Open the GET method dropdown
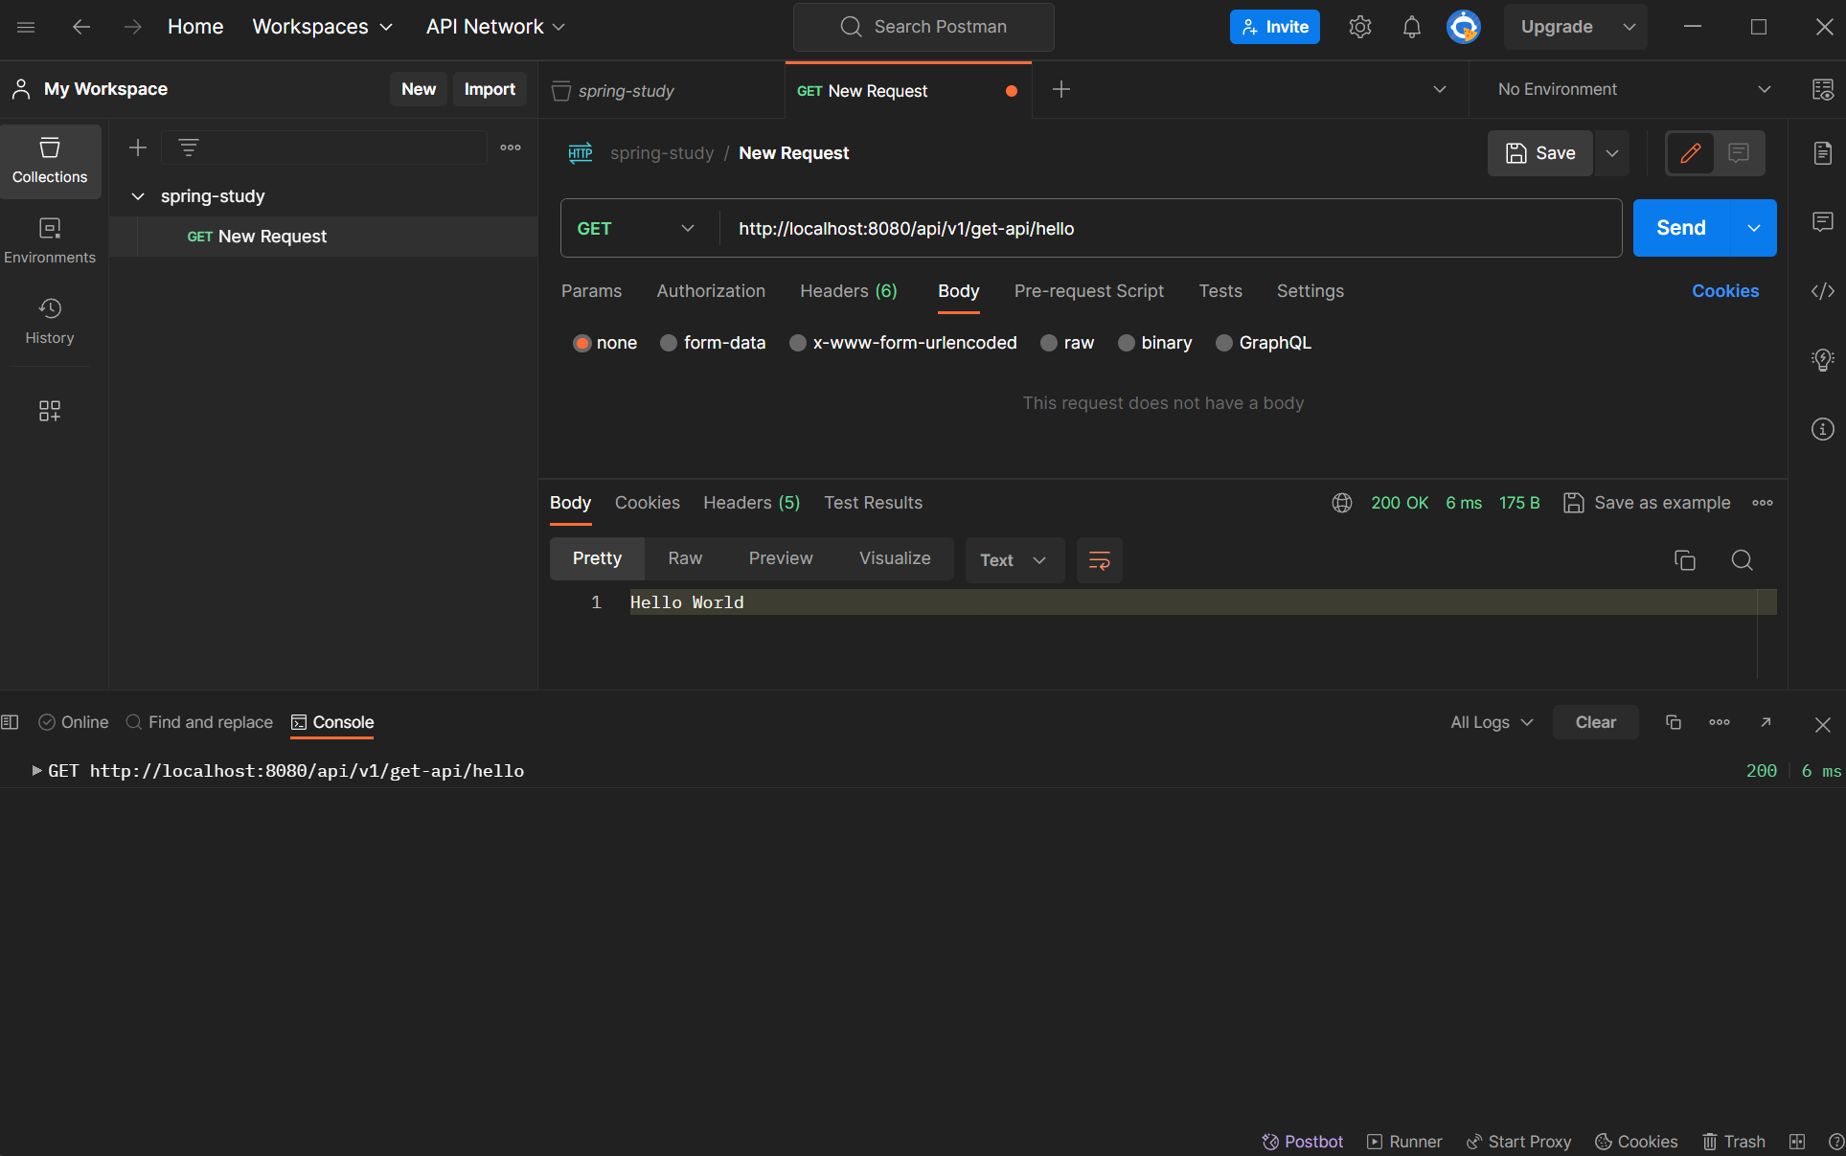This screenshot has height=1156, width=1846. [635, 229]
